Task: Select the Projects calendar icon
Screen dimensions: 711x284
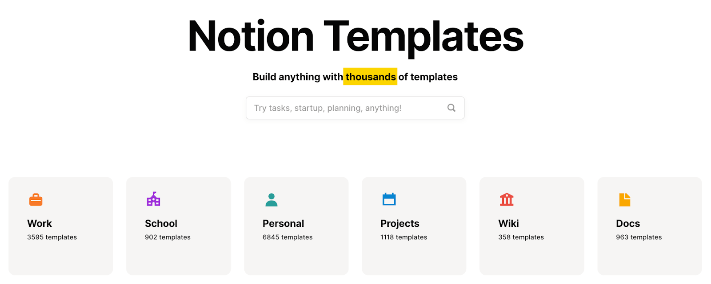Action: 389,199
